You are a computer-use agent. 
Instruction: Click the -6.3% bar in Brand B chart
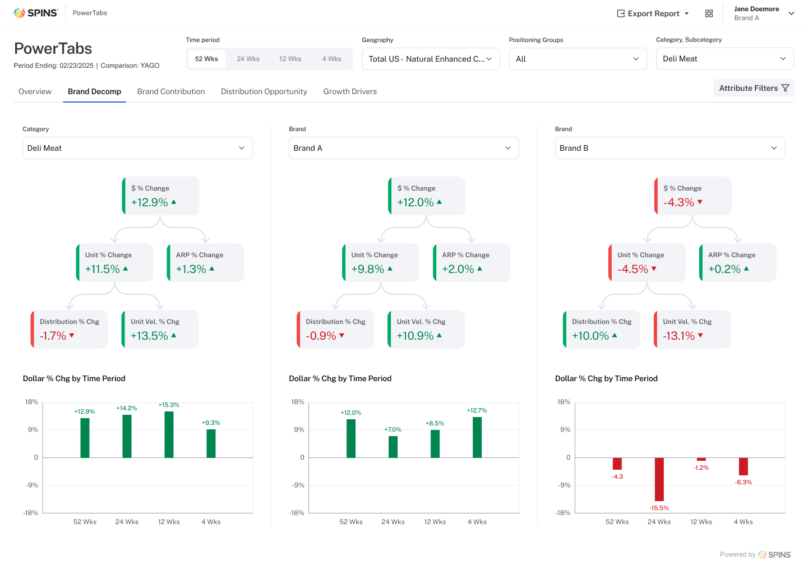[744, 466]
